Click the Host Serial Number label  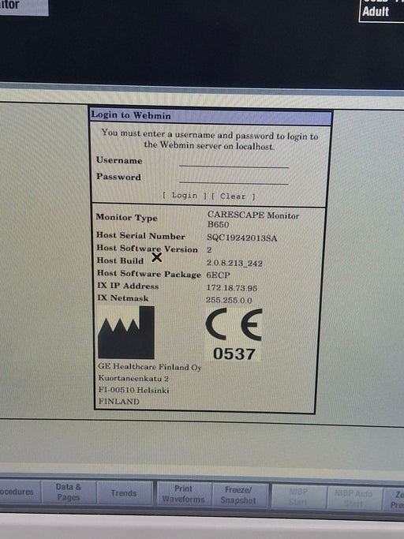point(140,236)
